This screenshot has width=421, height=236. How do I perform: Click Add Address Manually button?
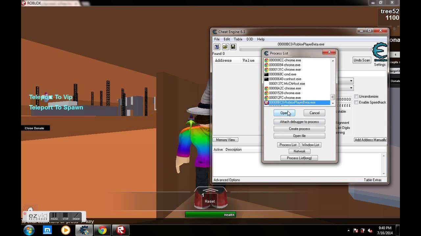tap(370, 140)
